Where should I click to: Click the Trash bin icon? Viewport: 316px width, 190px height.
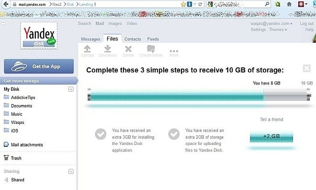click(x=6, y=158)
